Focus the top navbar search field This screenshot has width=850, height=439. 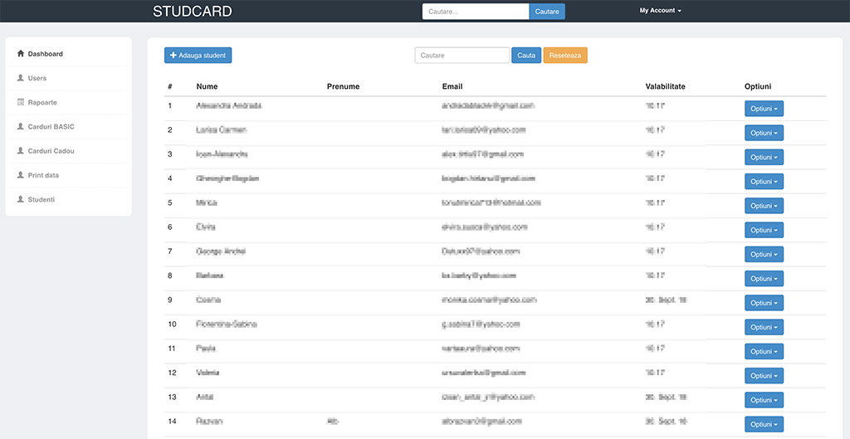(475, 12)
